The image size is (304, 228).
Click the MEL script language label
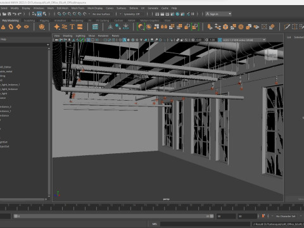click(x=155, y=224)
